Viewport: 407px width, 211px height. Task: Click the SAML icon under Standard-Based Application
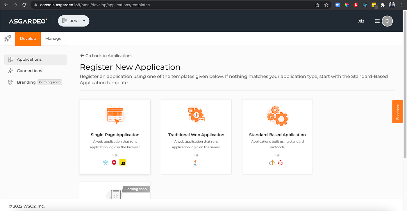[281, 163]
